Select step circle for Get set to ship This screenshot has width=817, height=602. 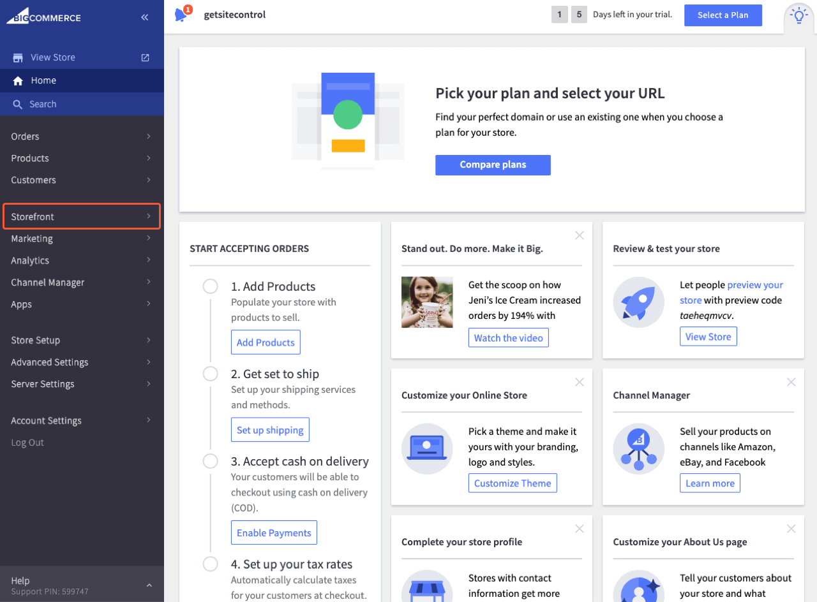tap(211, 374)
